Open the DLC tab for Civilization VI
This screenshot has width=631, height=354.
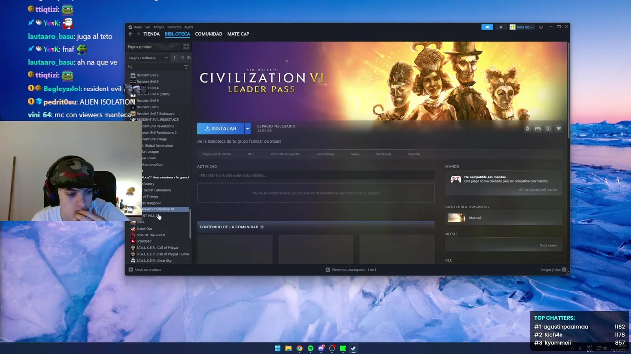[251, 154]
